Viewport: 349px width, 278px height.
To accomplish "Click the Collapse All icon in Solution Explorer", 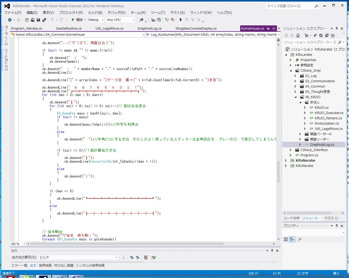I will coord(327,35).
